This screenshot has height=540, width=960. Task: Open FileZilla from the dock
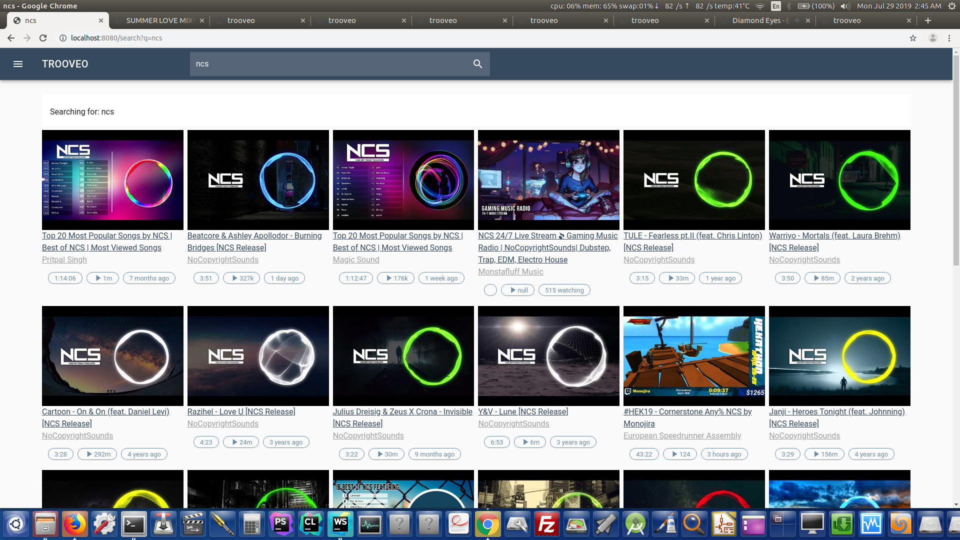[x=546, y=524]
